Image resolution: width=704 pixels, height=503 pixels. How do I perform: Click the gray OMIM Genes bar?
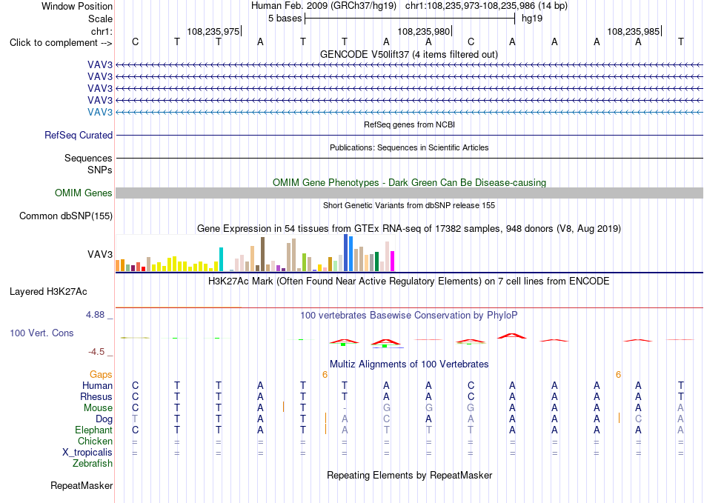(409, 193)
